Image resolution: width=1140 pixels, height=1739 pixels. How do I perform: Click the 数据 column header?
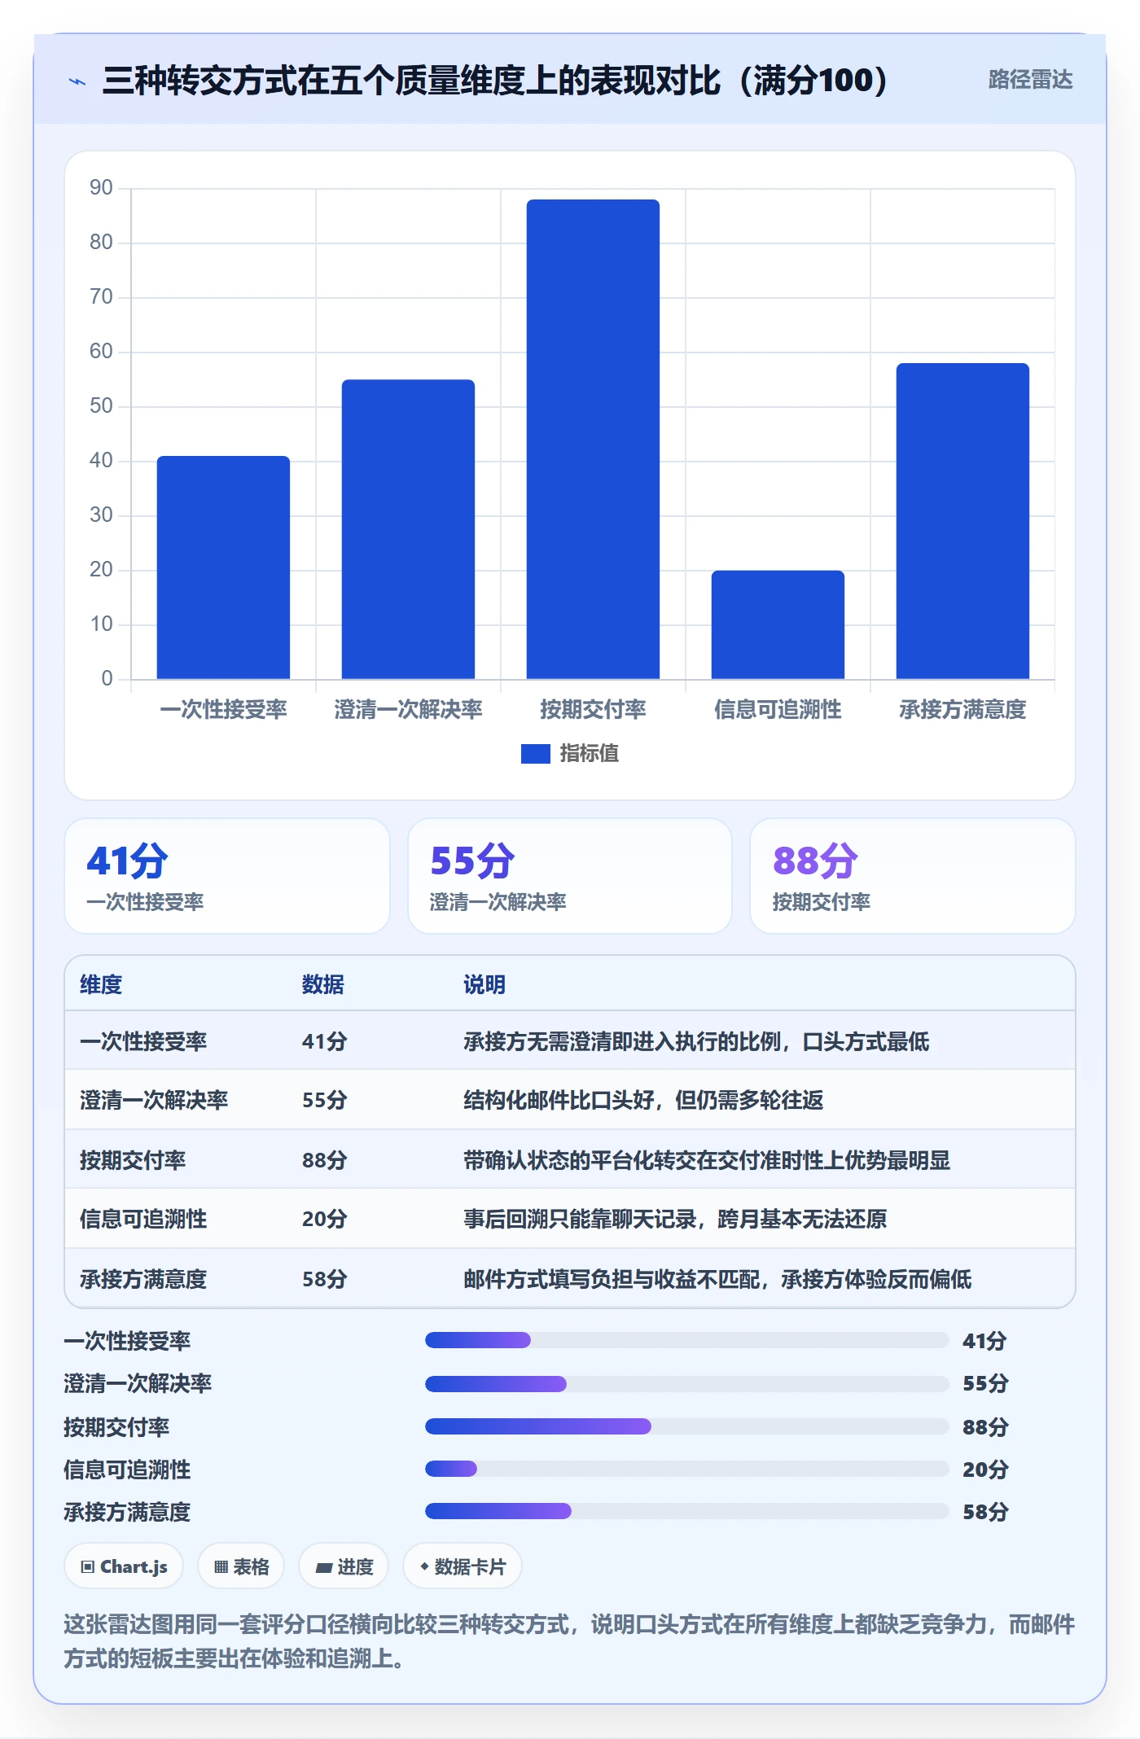pos(323,984)
